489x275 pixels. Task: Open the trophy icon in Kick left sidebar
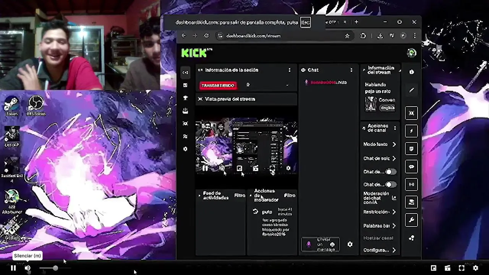pos(185,98)
